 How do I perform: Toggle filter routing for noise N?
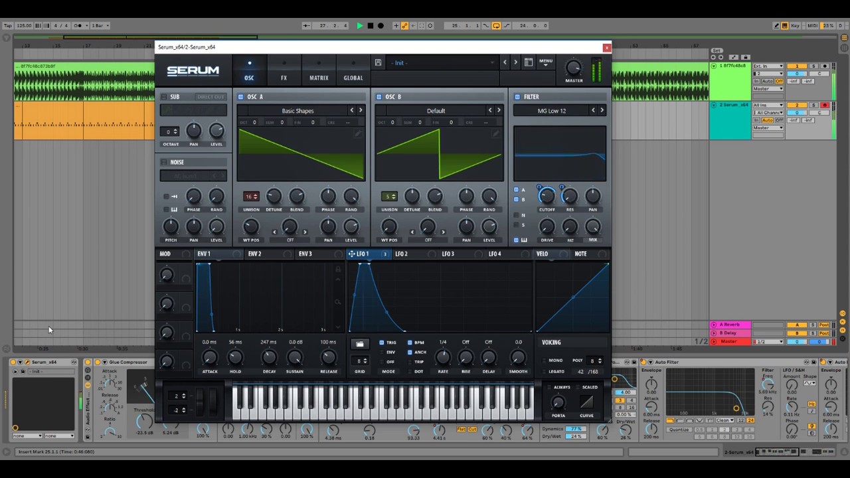click(516, 215)
